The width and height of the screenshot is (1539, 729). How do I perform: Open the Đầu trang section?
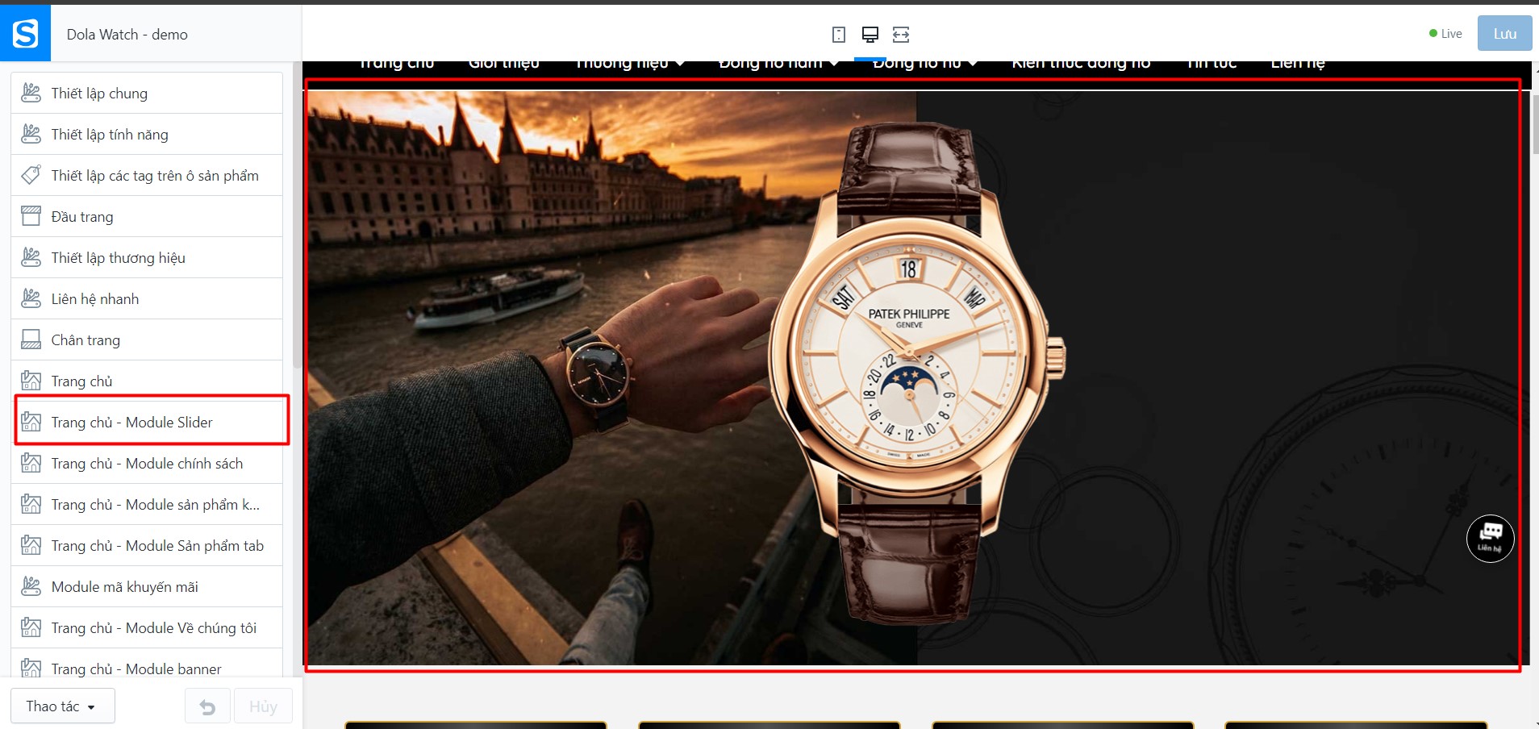147,217
